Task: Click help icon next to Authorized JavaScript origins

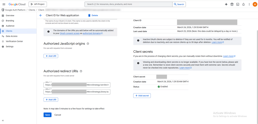Action: (88, 44)
